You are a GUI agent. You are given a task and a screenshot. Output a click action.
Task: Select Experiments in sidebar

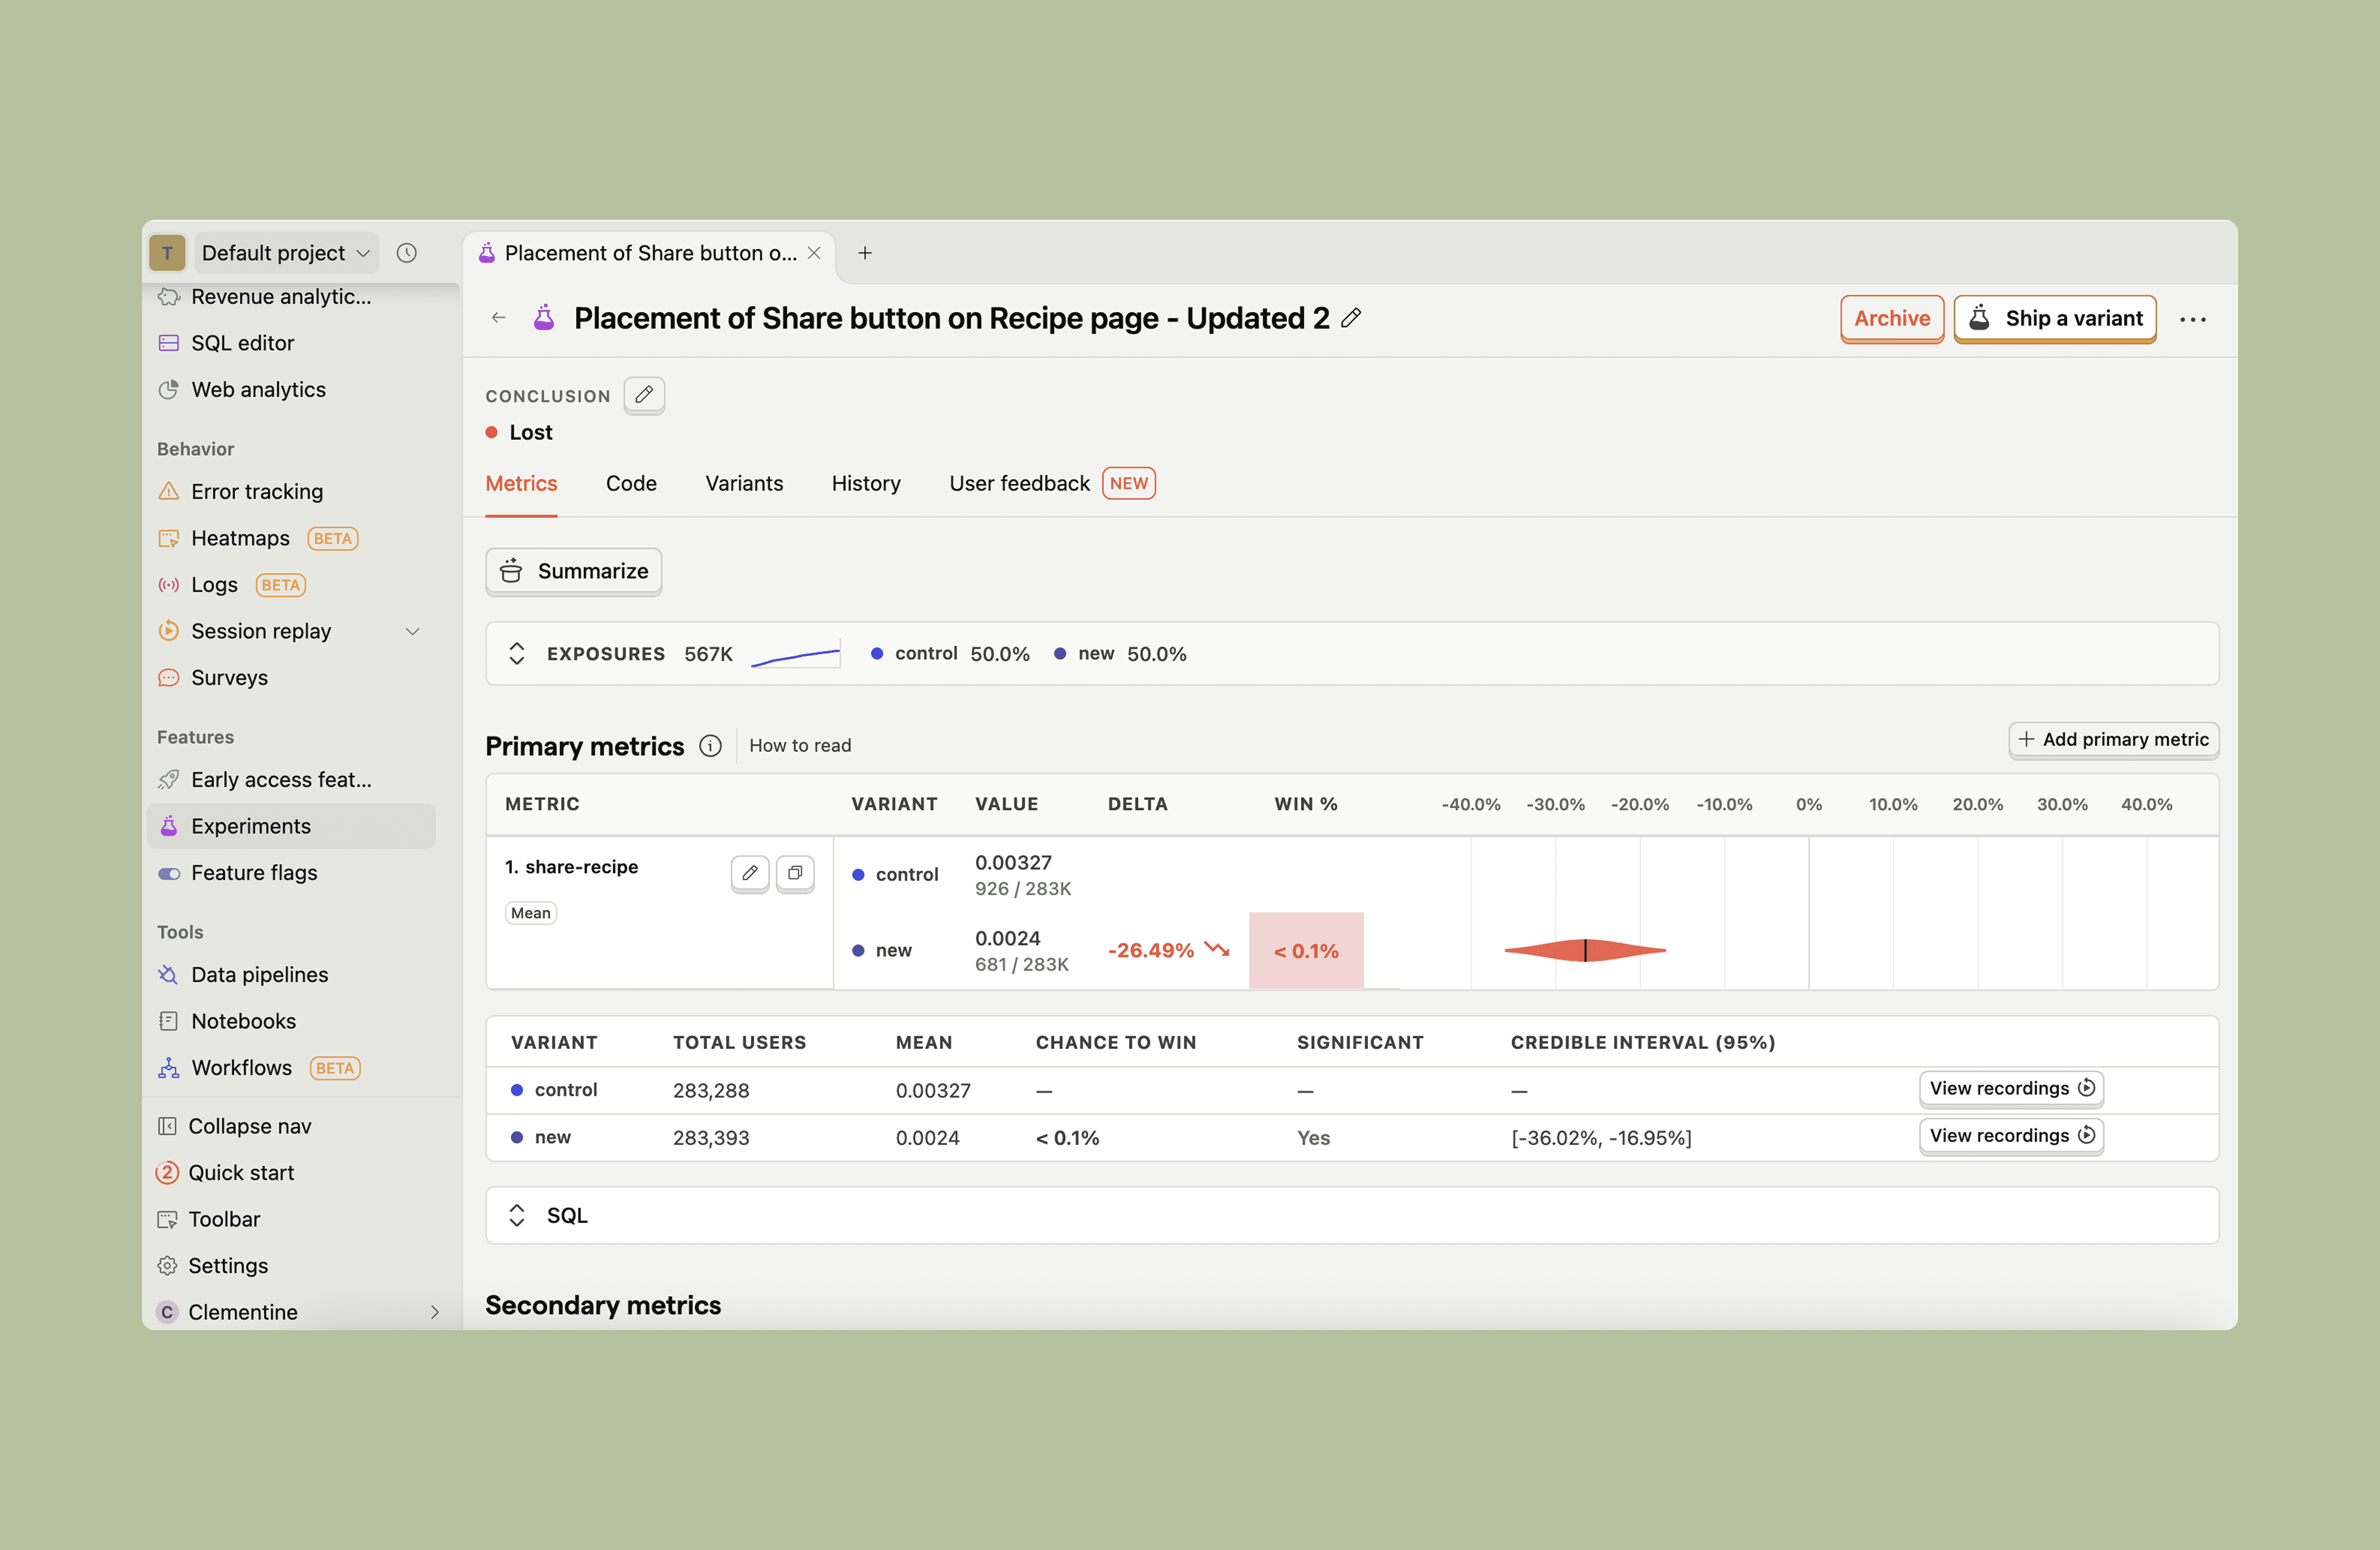click(x=290, y=826)
